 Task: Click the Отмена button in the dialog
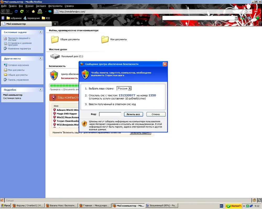tap(156, 114)
